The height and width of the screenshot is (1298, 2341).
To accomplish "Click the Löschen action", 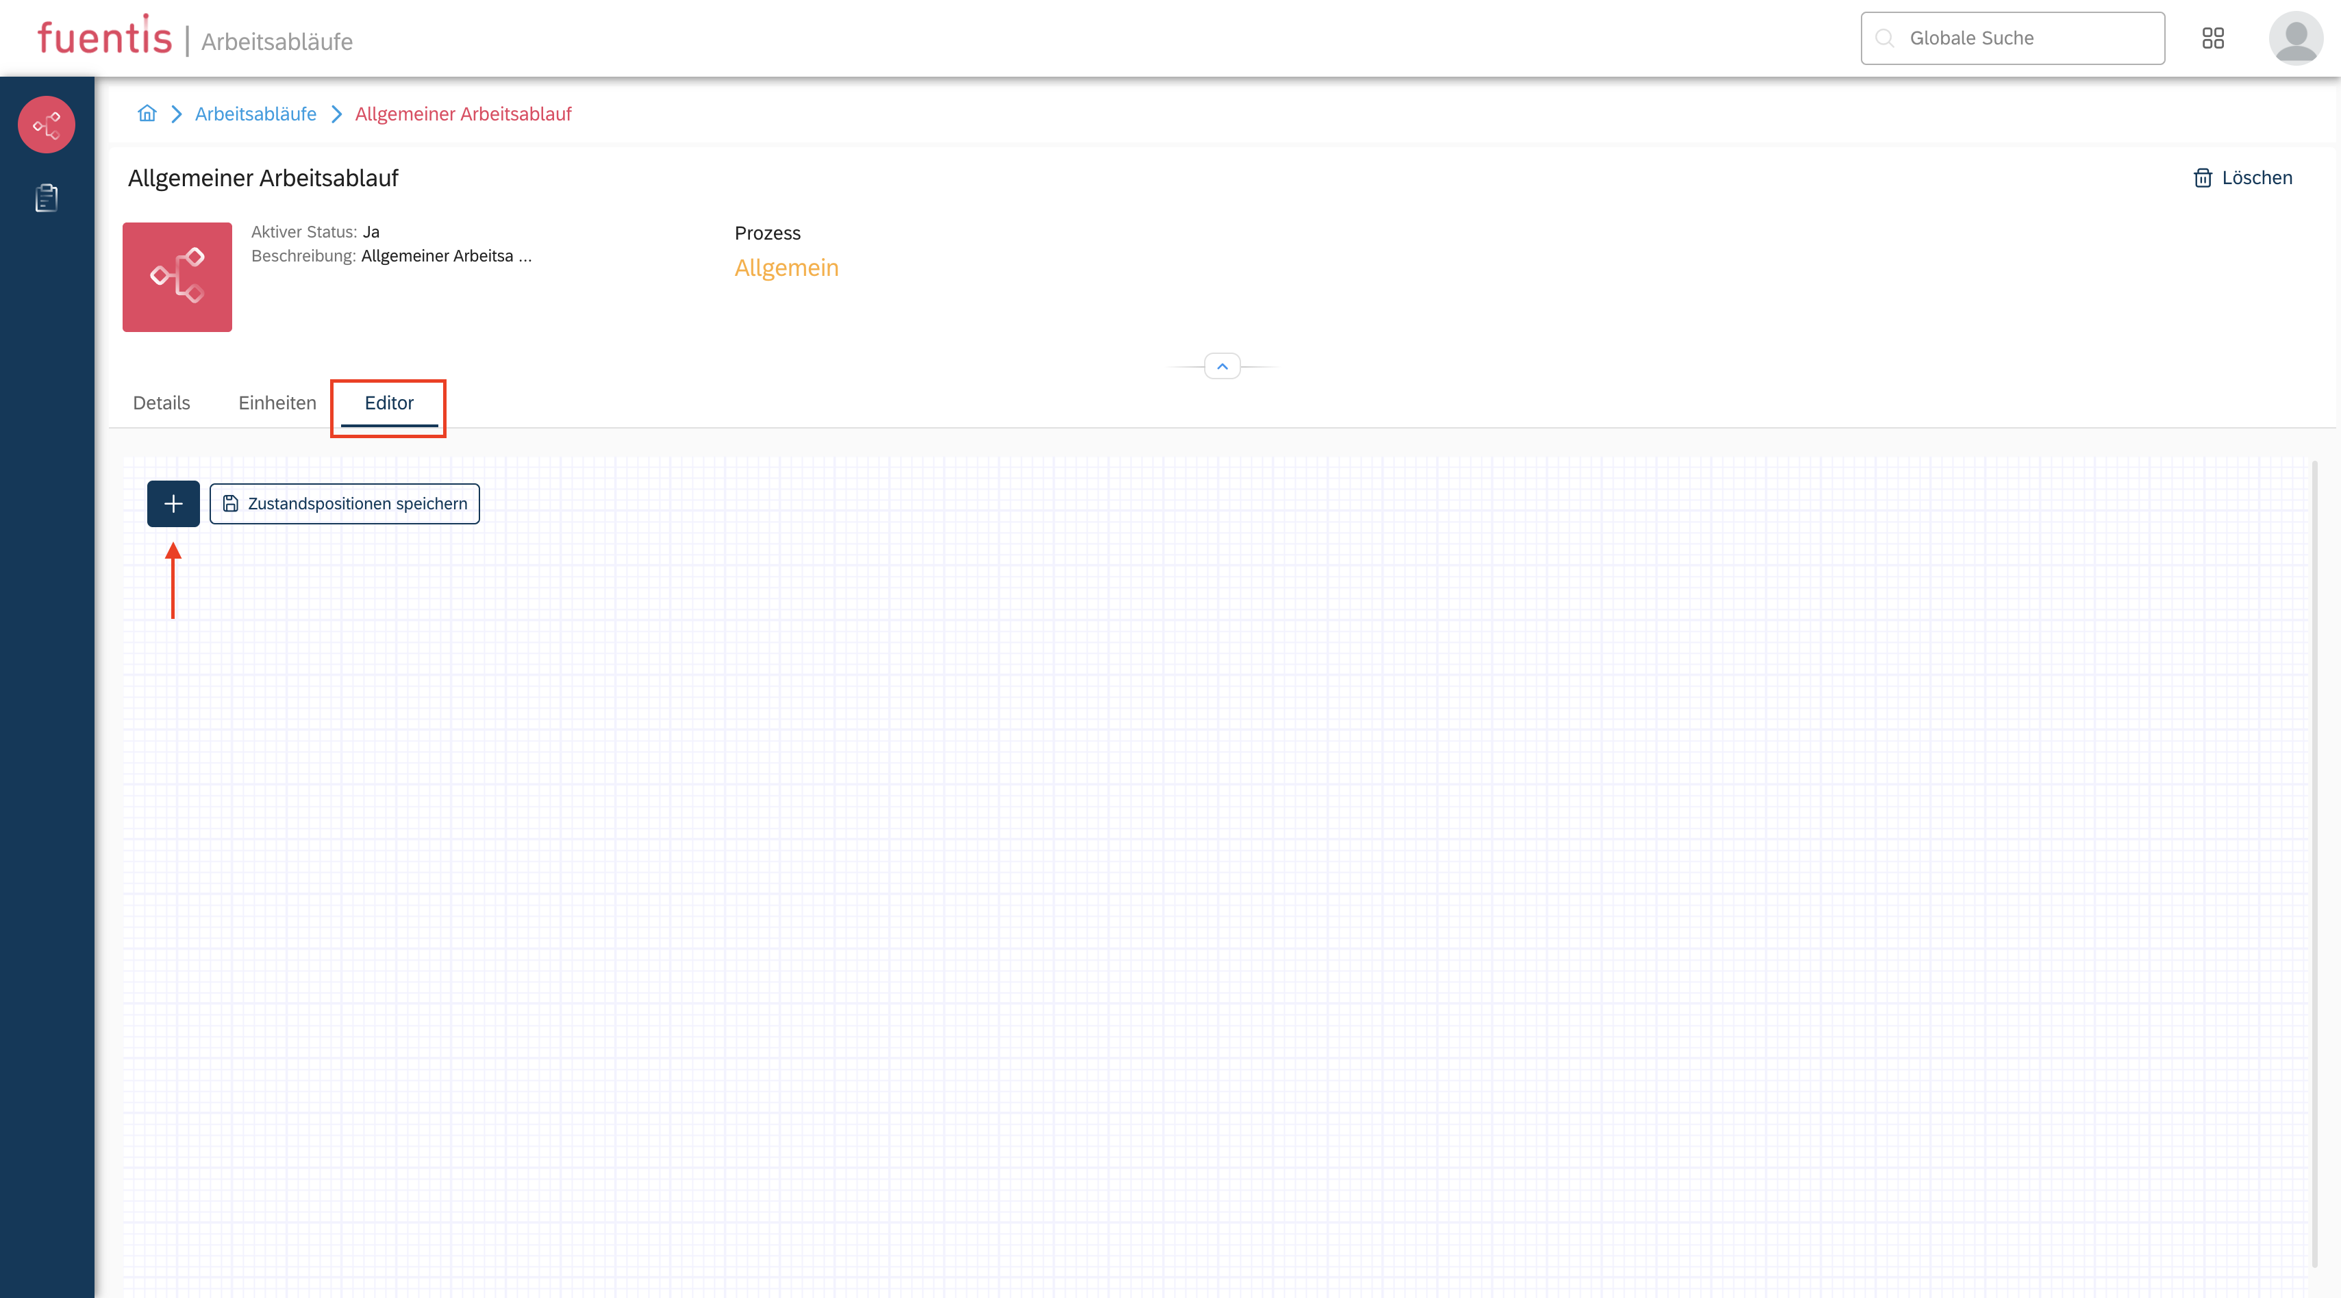I will [x=2257, y=178].
